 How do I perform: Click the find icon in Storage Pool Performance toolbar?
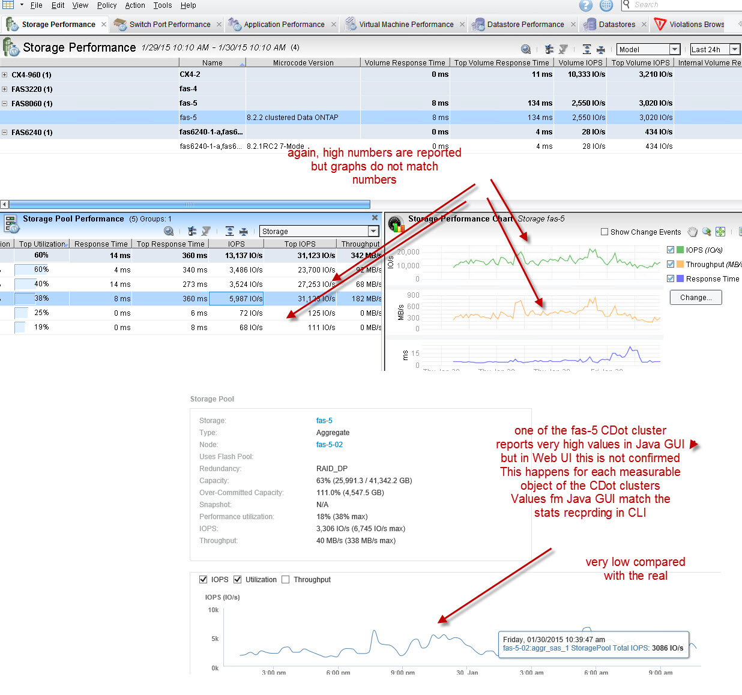pos(169,231)
